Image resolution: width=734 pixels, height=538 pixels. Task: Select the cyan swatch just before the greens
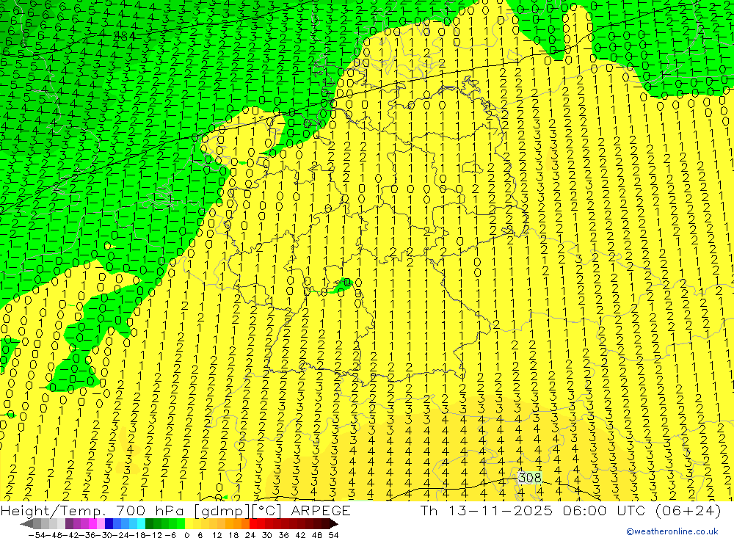(141, 524)
